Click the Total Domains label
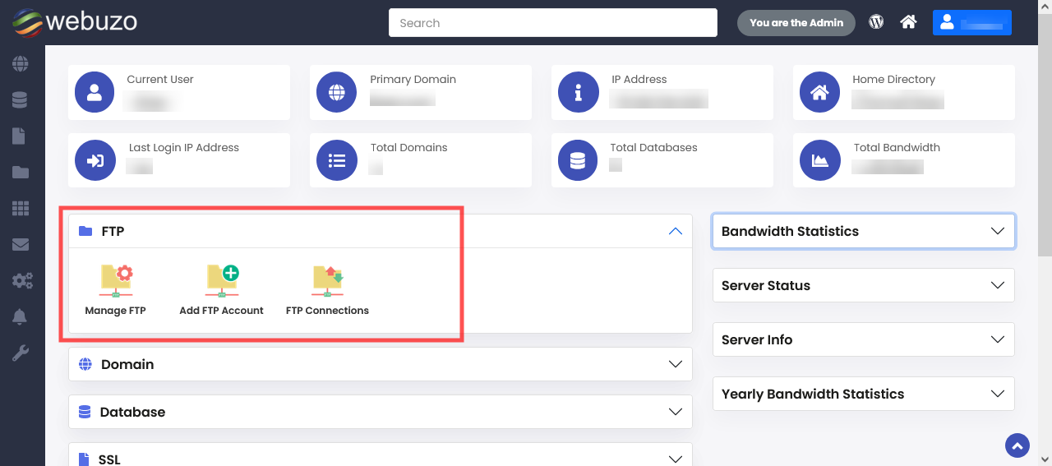The width and height of the screenshot is (1052, 466). (x=409, y=148)
